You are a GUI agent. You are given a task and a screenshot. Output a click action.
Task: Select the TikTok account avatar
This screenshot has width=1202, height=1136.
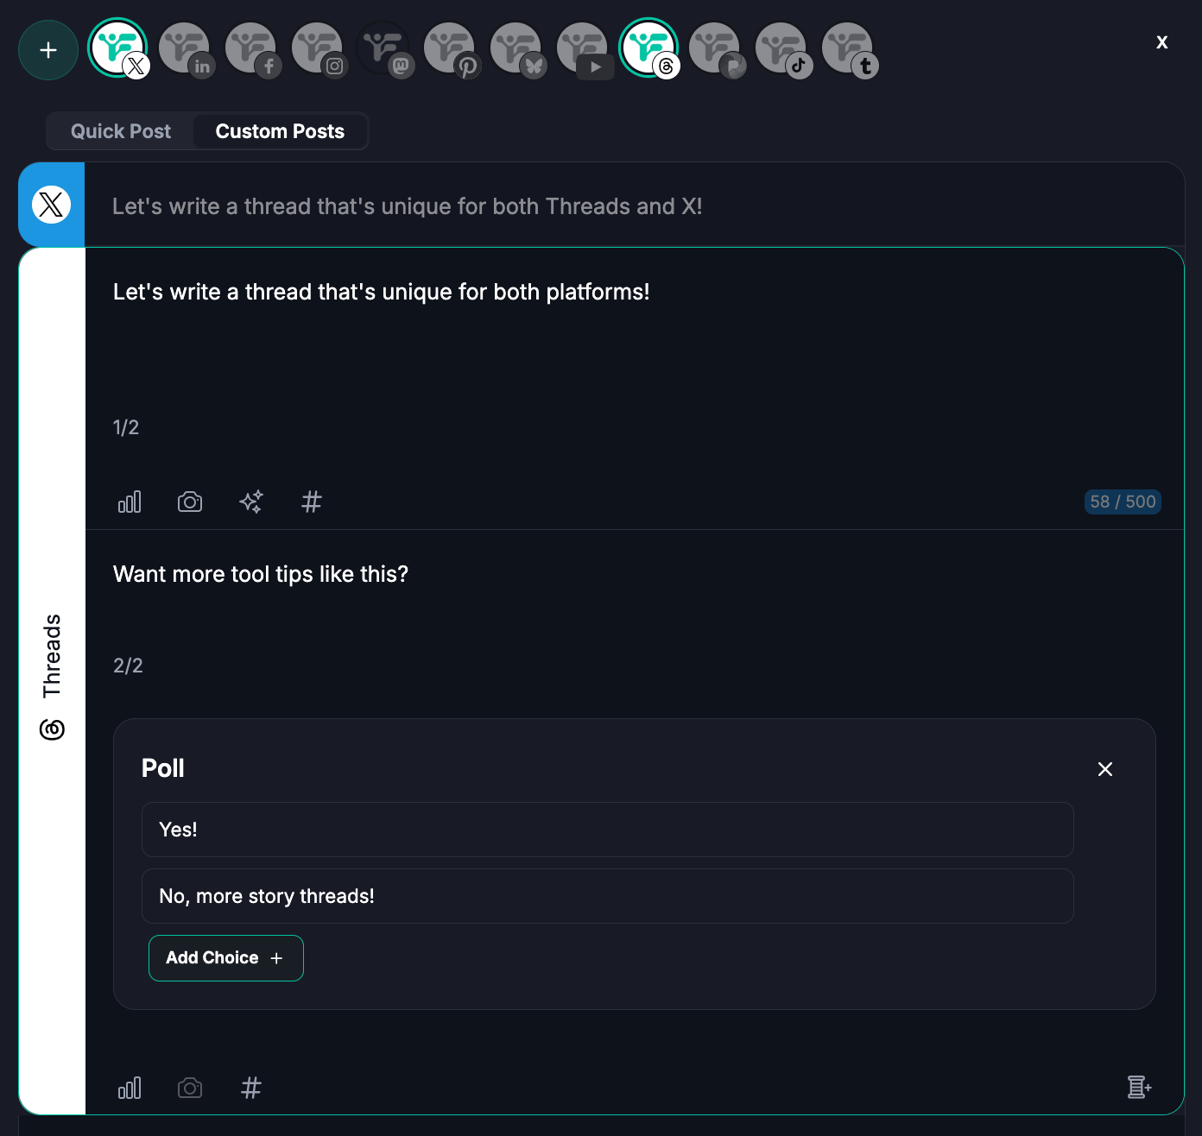tap(781, 47)
